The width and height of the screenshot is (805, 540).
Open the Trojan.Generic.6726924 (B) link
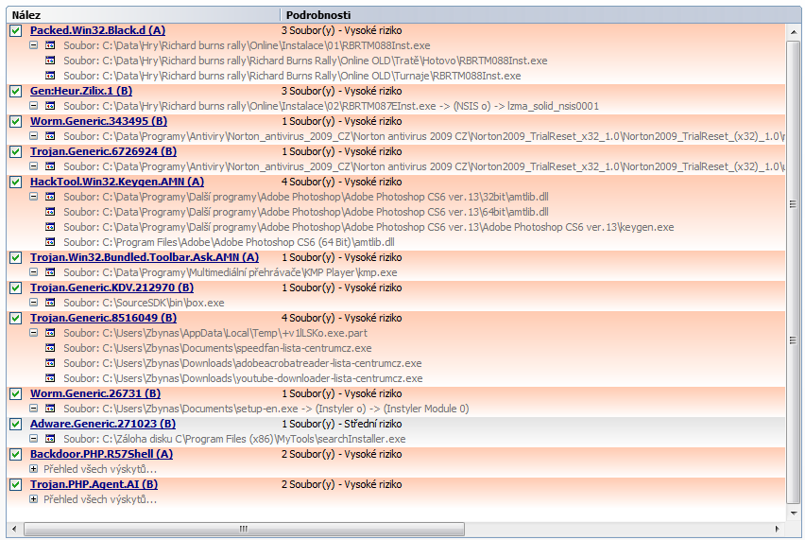click(x=103, y=151)
